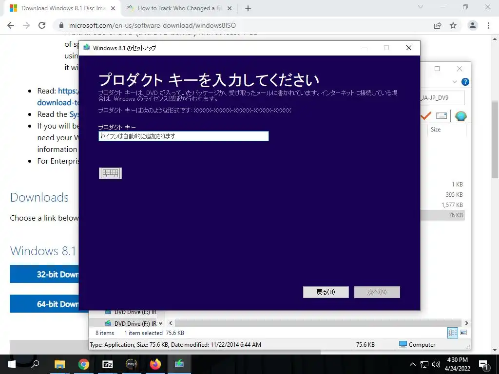The image size is (499, 374).
Task: Click the 32-bit Download button
Action: coord(44,274)
